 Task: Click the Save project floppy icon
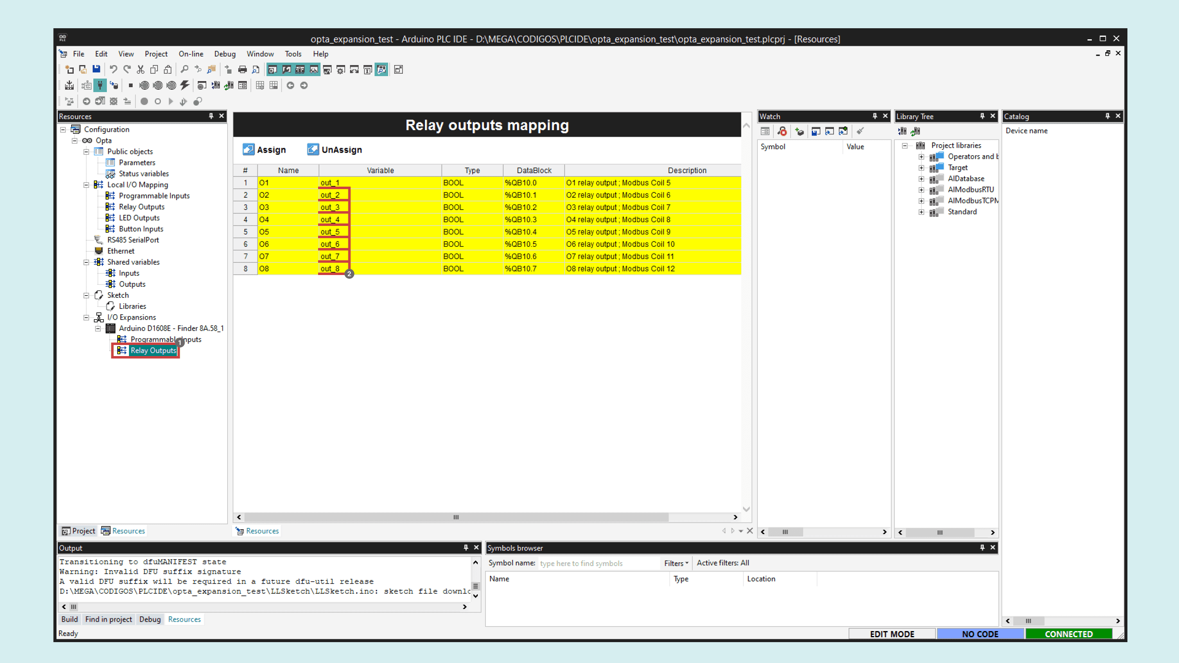96,69
